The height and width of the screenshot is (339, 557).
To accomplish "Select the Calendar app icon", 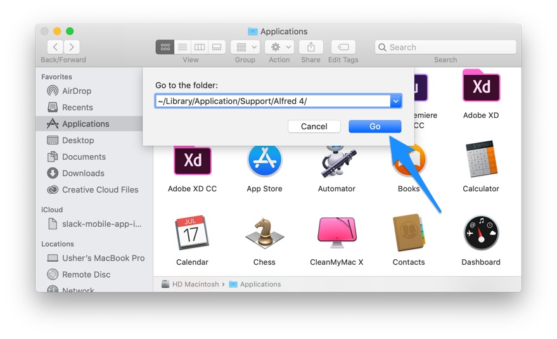I will [192, 233].
